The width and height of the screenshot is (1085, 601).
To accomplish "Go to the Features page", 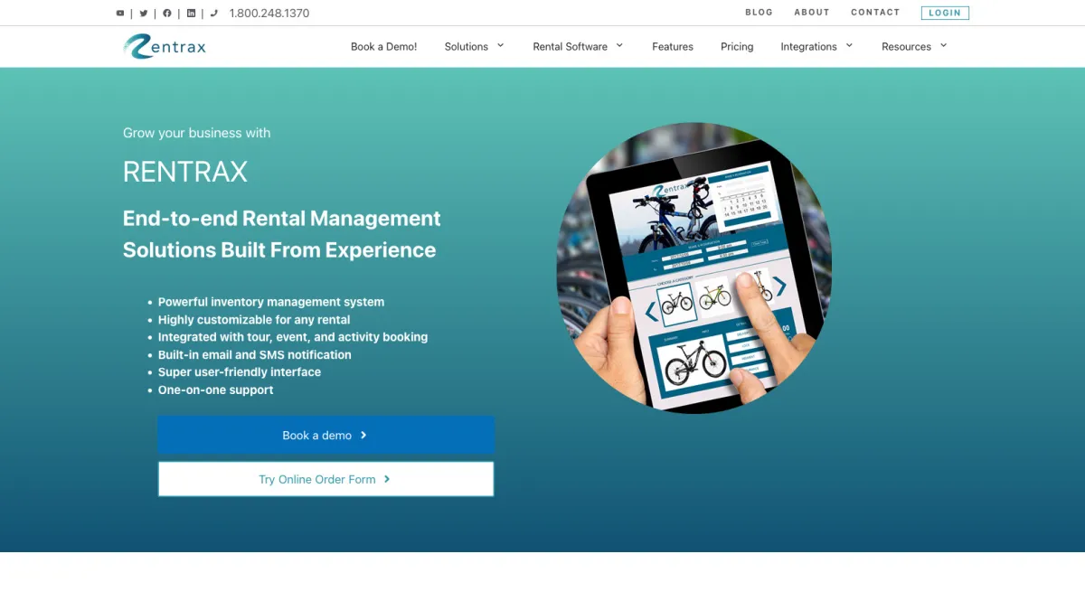I will 673,47.
